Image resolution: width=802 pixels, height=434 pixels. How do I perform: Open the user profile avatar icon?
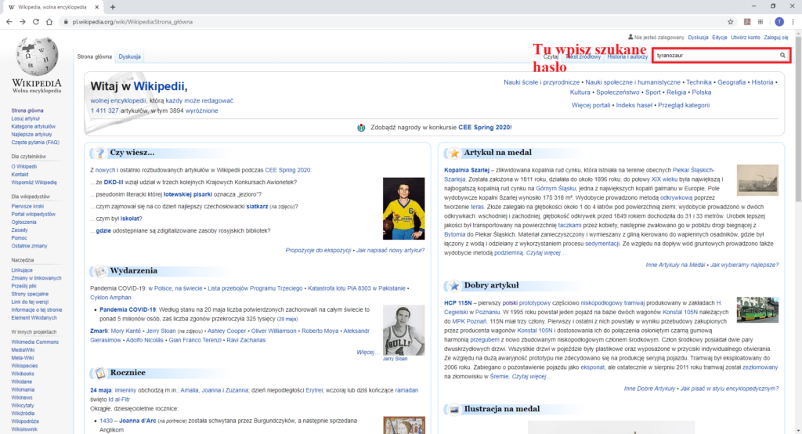779,22
